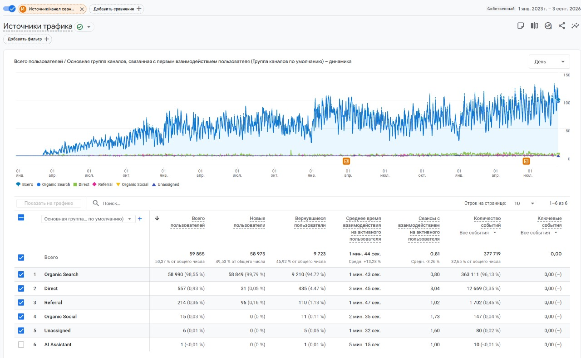Open Insights sparkline icon

pos(576,26)
